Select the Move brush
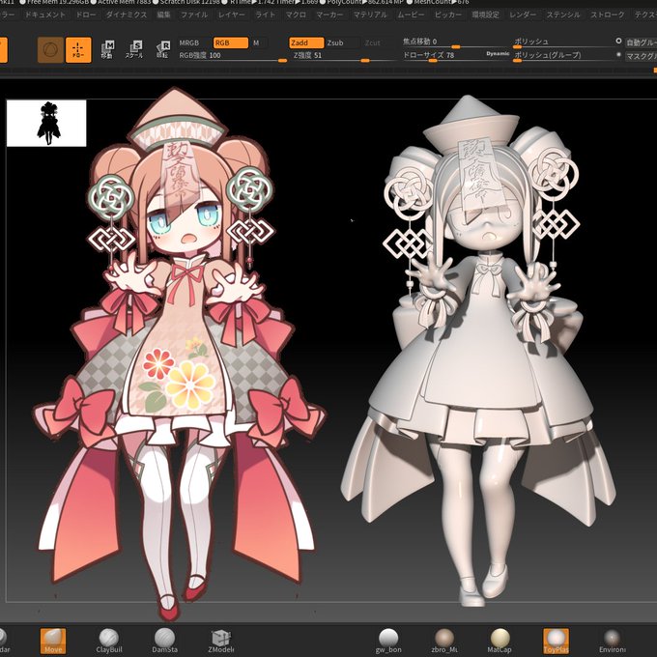The image size is (657, 657). coord(53,641)
